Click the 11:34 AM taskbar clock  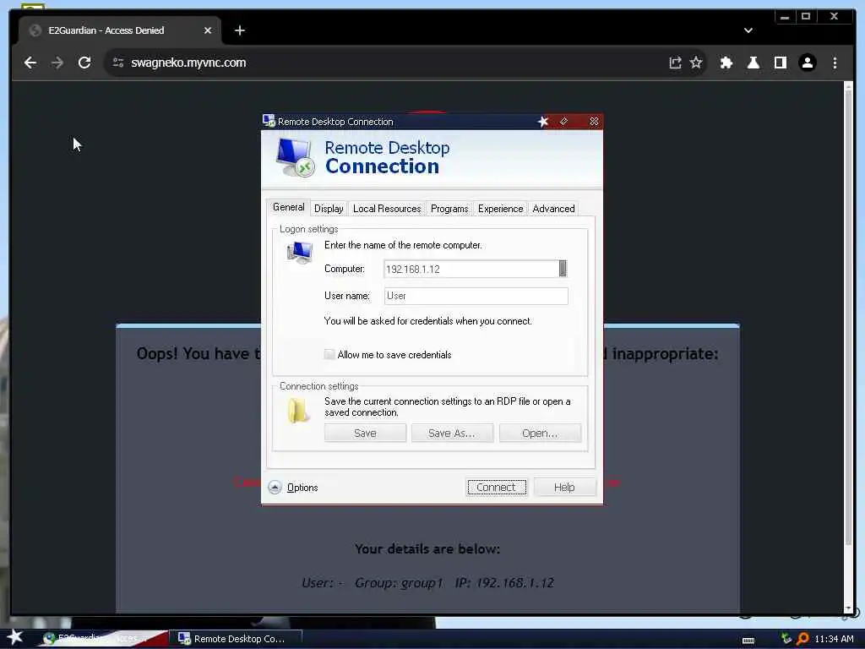tap(834, 639)
